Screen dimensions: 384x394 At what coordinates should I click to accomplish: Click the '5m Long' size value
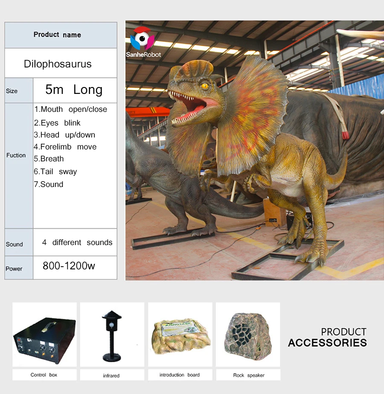point(74,90)
